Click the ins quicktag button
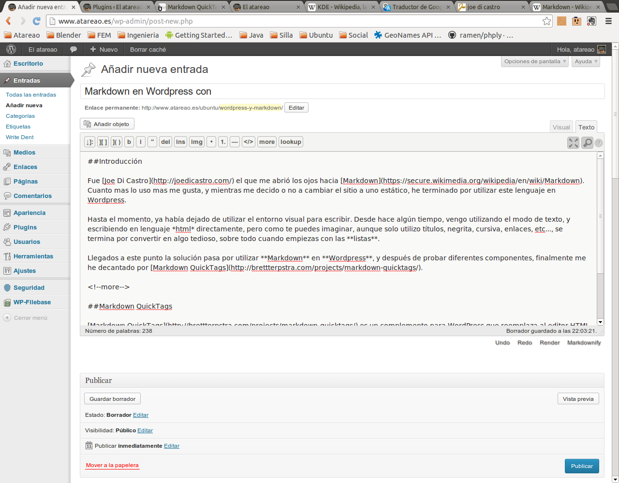This screenshot has width=619, height=483. 180,142
